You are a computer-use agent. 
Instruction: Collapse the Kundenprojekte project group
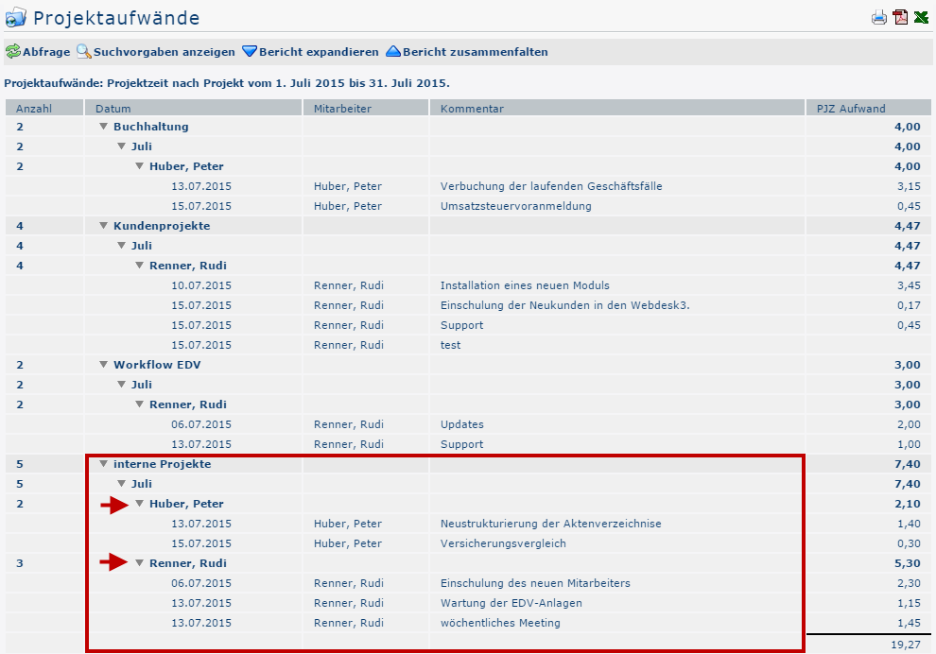click(x=104, y=226)
